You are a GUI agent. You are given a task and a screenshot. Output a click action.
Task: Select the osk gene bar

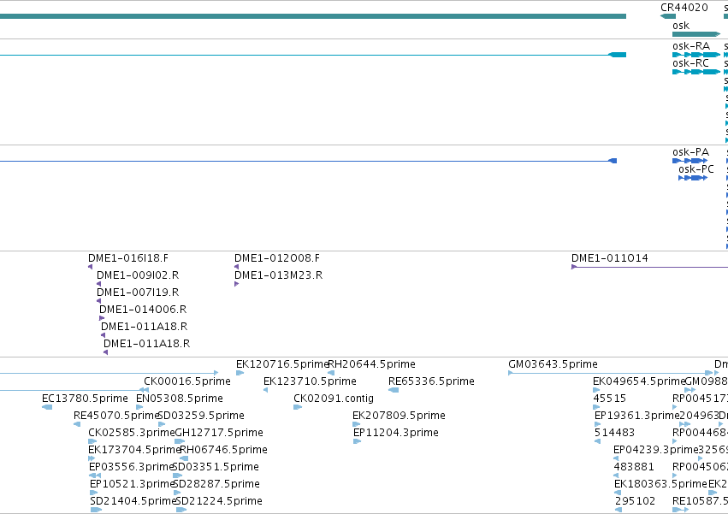[696, 34]
